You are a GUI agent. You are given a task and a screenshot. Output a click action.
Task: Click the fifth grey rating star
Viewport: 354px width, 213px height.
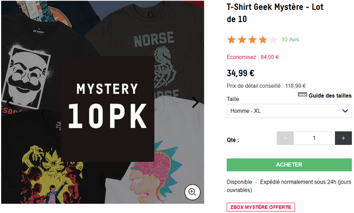pyautogui.click(x=273, y=40)
